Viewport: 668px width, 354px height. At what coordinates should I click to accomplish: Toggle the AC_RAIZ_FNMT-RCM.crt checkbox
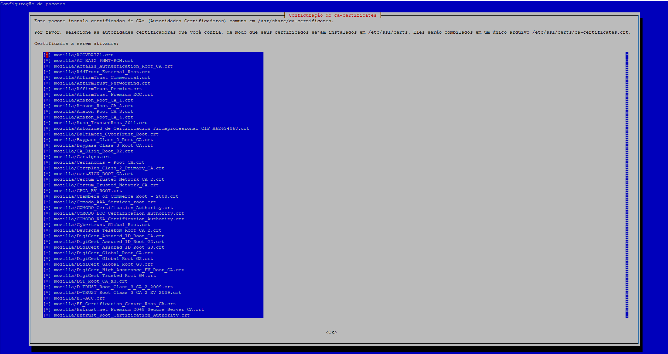coord(47,61)
